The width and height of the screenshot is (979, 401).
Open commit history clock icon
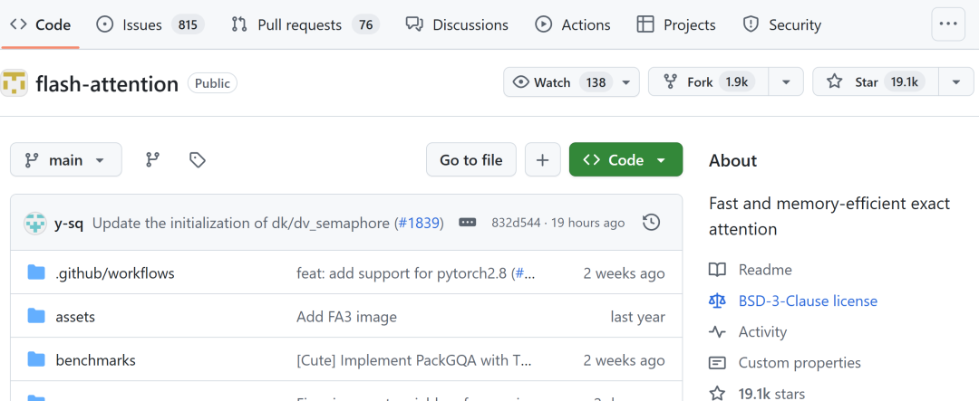point(651,223)
